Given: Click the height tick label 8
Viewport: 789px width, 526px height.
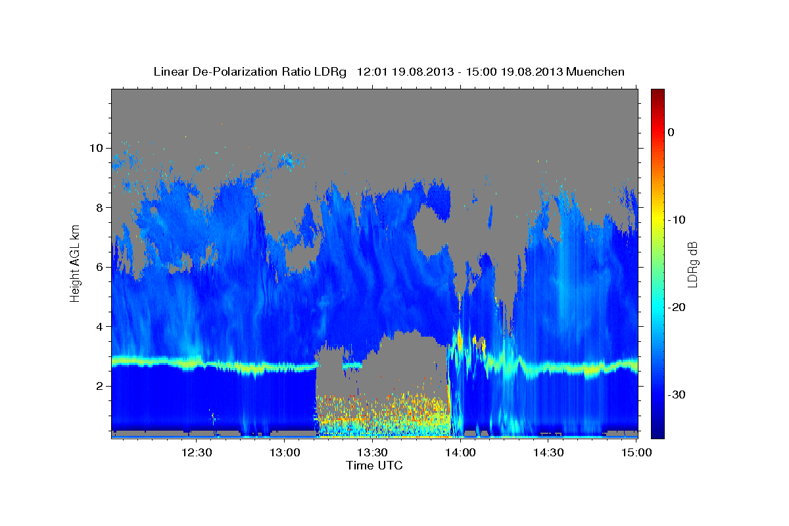Looking at the screenshot, I should coord(101,208).
